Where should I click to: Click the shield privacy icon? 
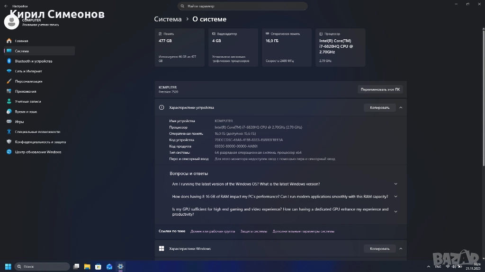9,142
